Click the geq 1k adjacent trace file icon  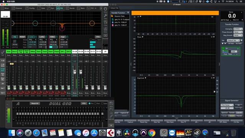[x=113, y=20]
